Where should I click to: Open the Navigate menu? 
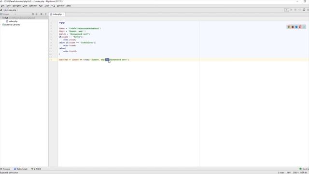tap(16, 6)
